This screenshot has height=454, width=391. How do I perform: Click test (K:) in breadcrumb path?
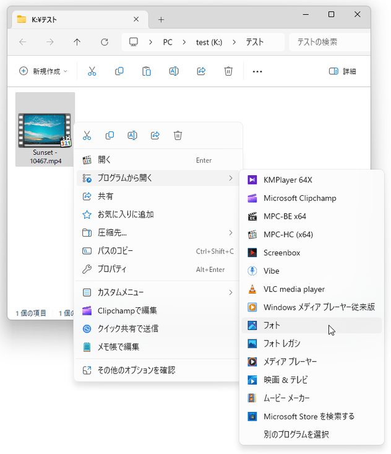pyautogui.click(x=209, y=42)
